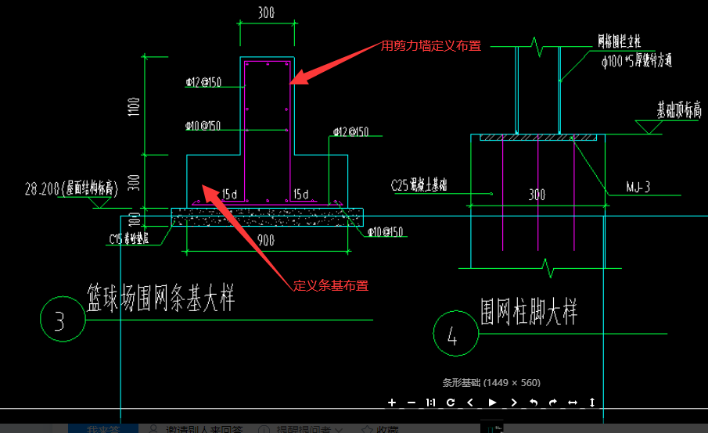Click the circular refresh/reset icon
The width and height of the screenshot is (708, 433).
pyautogui.click(x=451, y=403)
